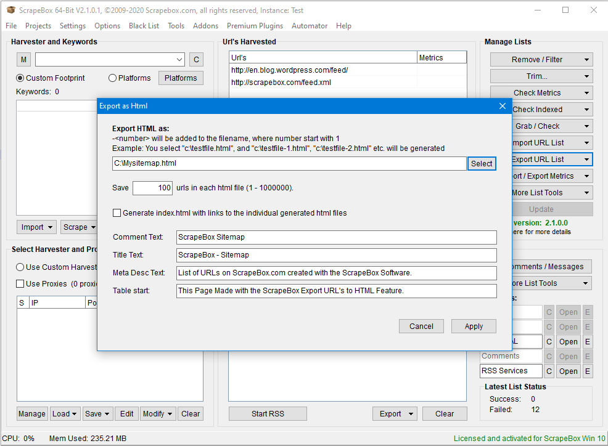The image size is (608, 446).
Task: Close the Export as Html dialog
Action: click(502, 106)
